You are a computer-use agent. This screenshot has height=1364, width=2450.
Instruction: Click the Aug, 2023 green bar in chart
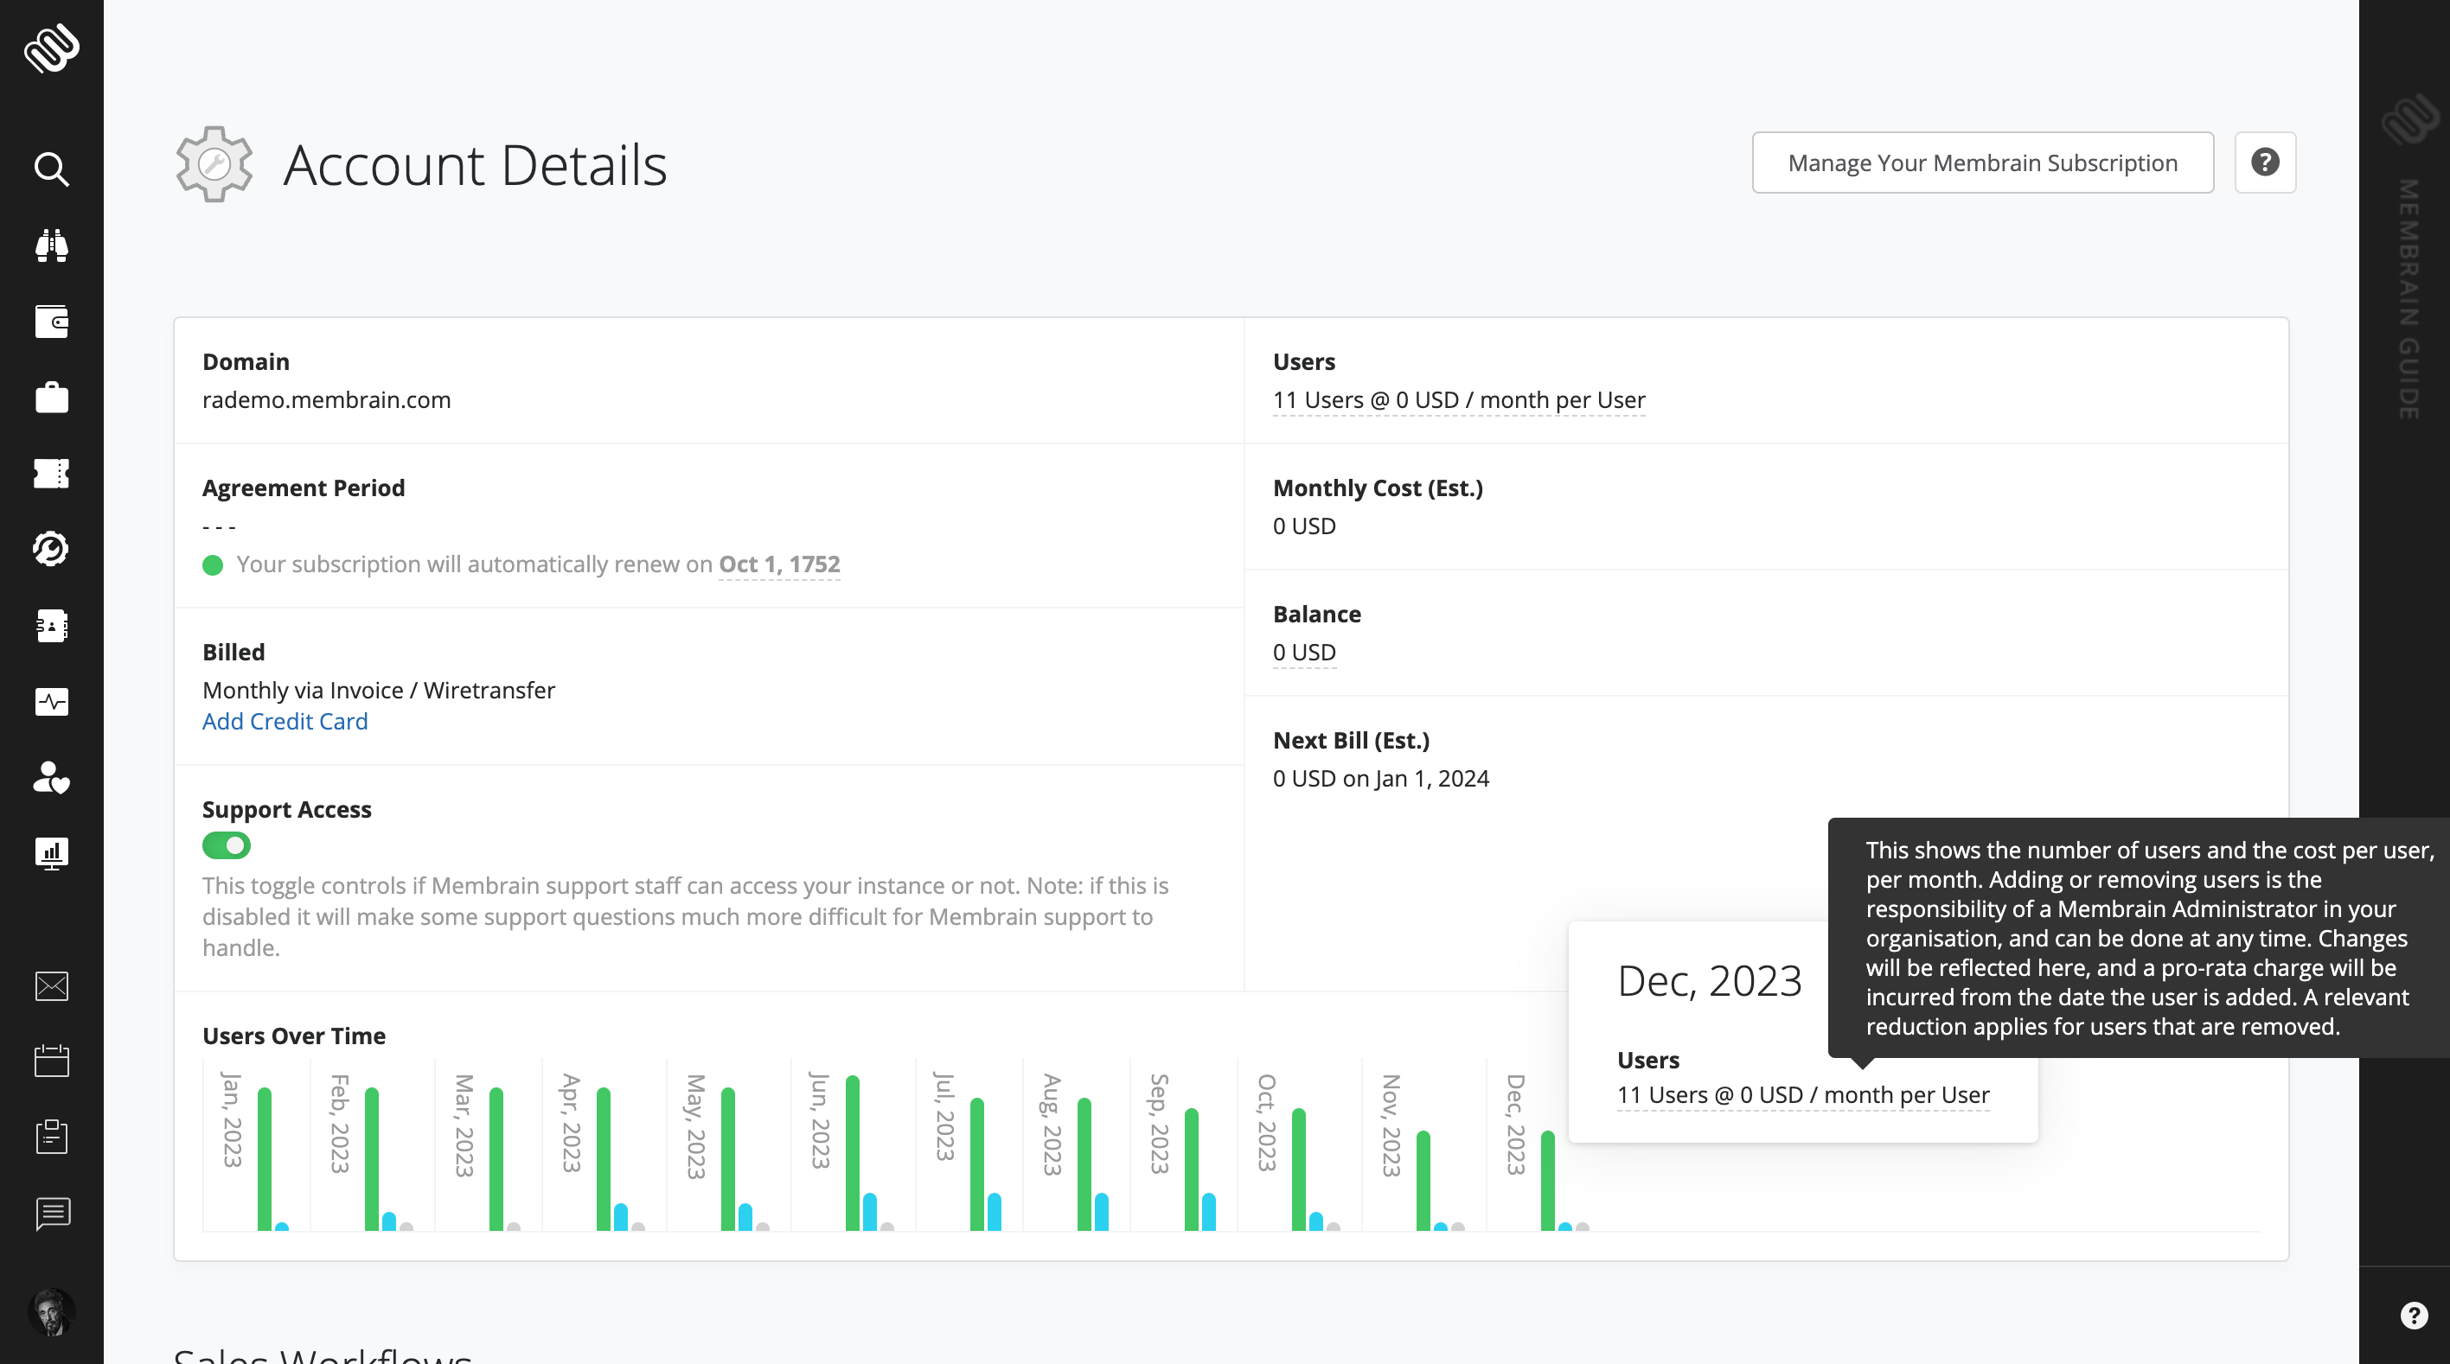click(1084, 1164)
